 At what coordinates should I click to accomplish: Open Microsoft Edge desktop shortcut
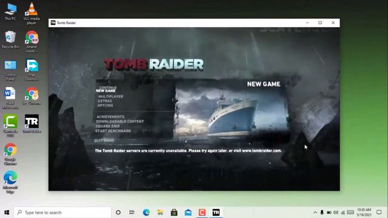coord(10,182)
